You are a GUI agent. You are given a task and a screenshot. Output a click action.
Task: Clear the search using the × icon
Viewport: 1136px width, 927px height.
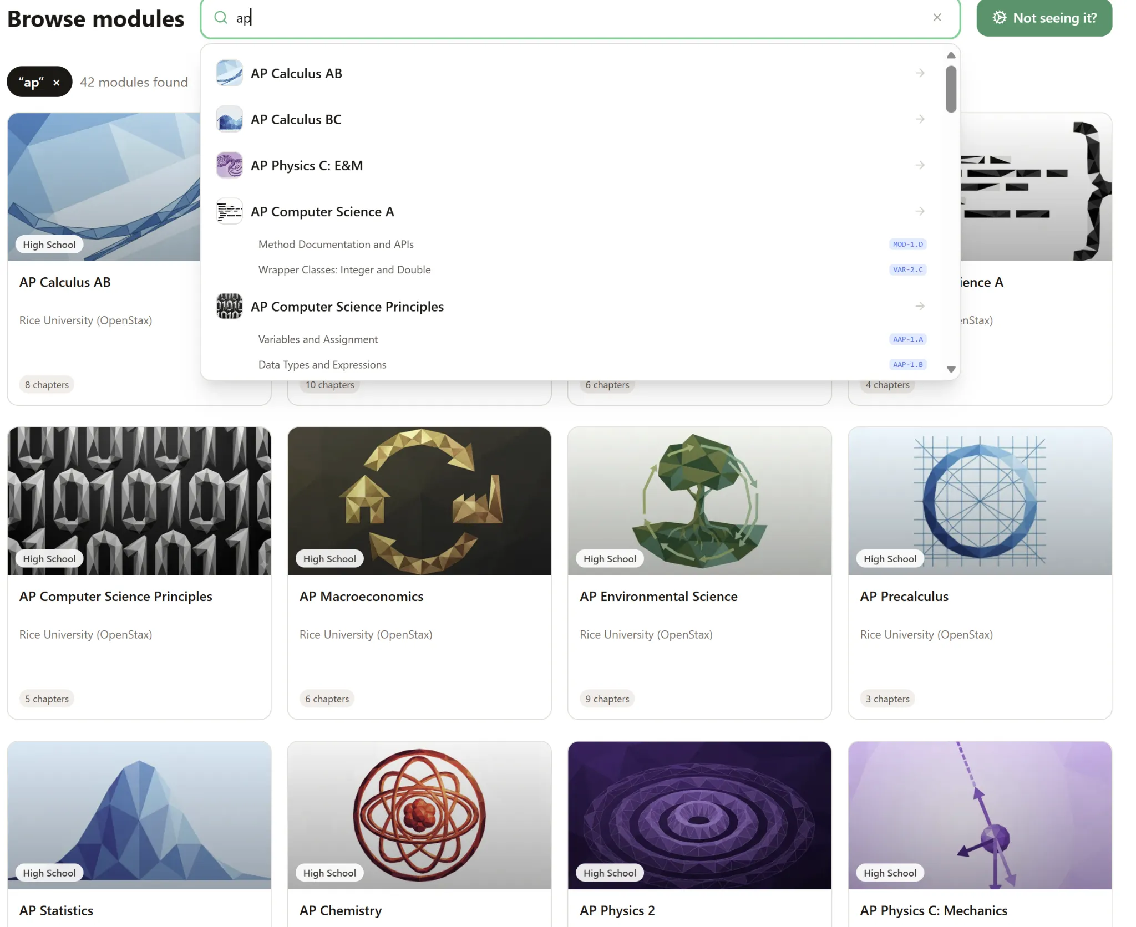(x=937, y=17)
